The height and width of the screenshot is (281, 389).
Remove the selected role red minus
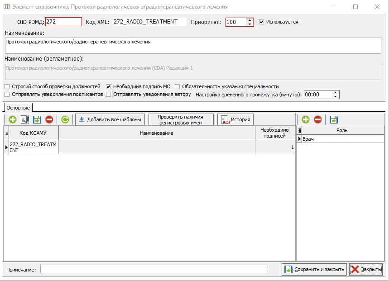pos(318,119)
